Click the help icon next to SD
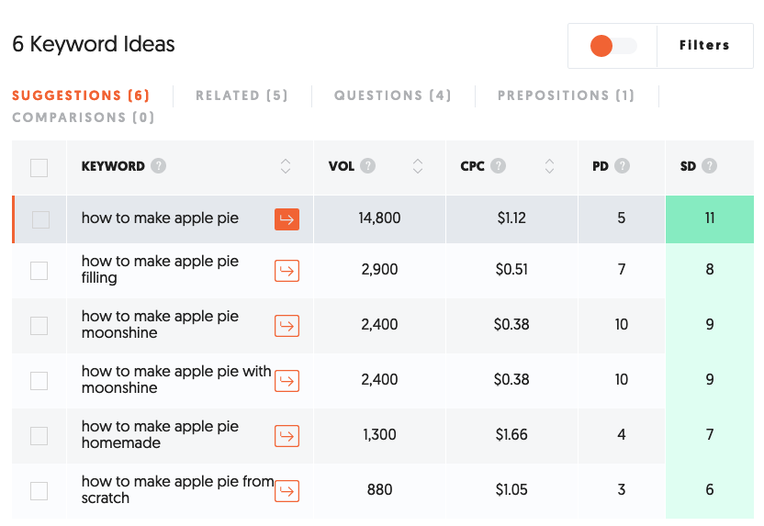Image resolution: width=764 pixels, height=526 pixels. click(710, 166)
